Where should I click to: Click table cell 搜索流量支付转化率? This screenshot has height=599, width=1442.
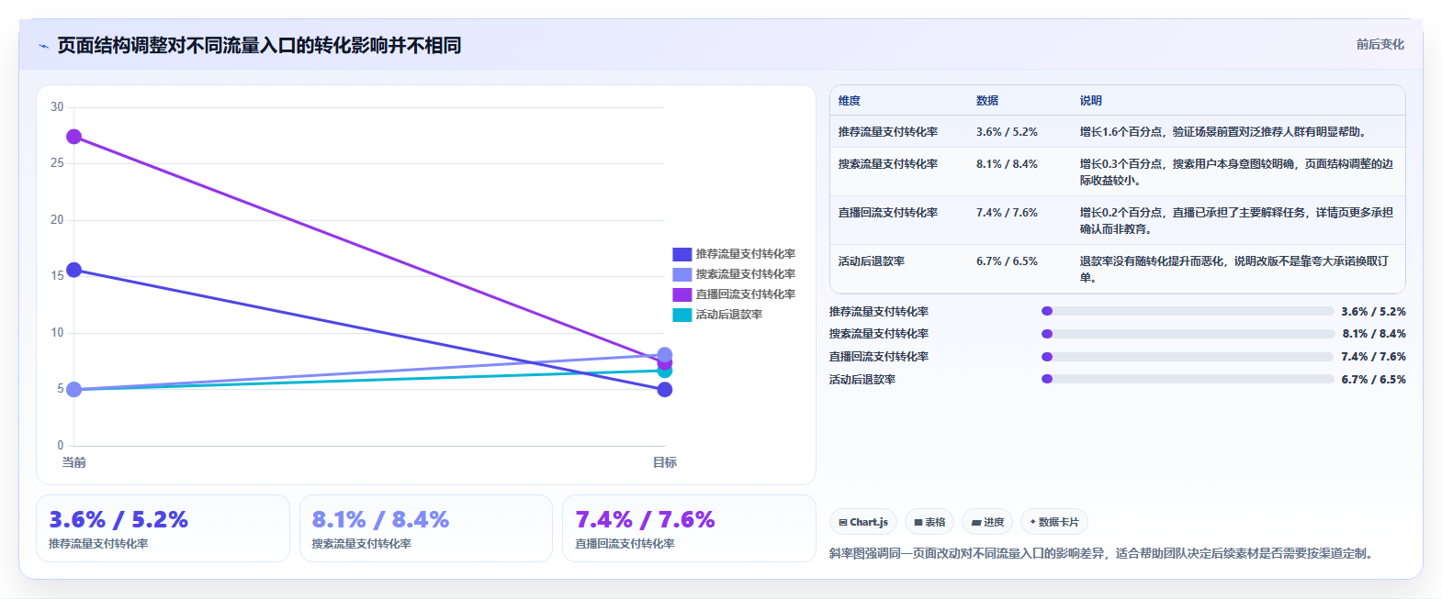click(888, 164)
